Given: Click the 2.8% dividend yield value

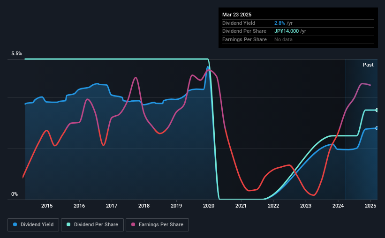Looking at the screenshot, I should pyautogui.click(x=279, y=23).
